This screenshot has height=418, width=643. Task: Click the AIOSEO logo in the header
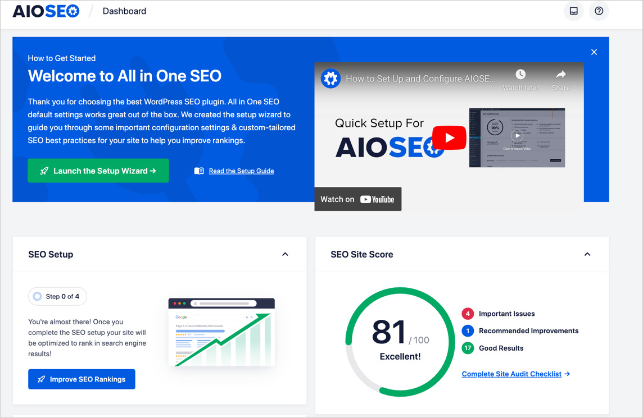[x=45, y=11]
